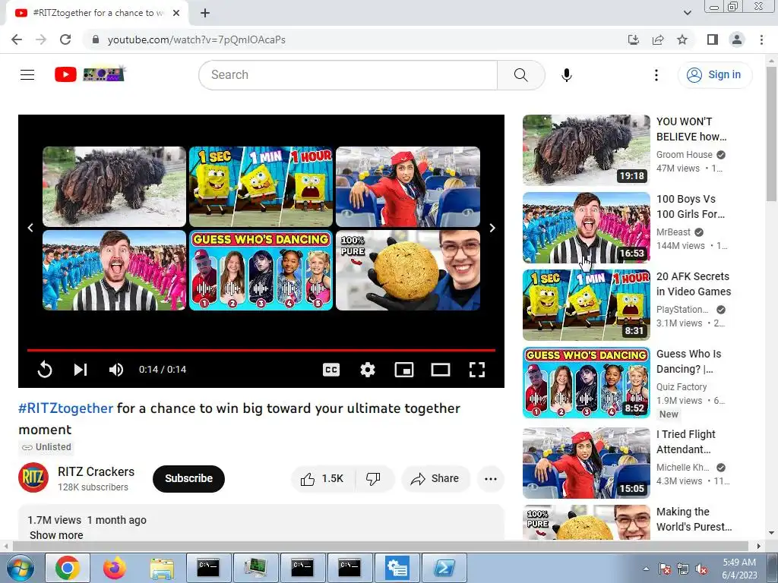Click the Share button

pos(435,479)
